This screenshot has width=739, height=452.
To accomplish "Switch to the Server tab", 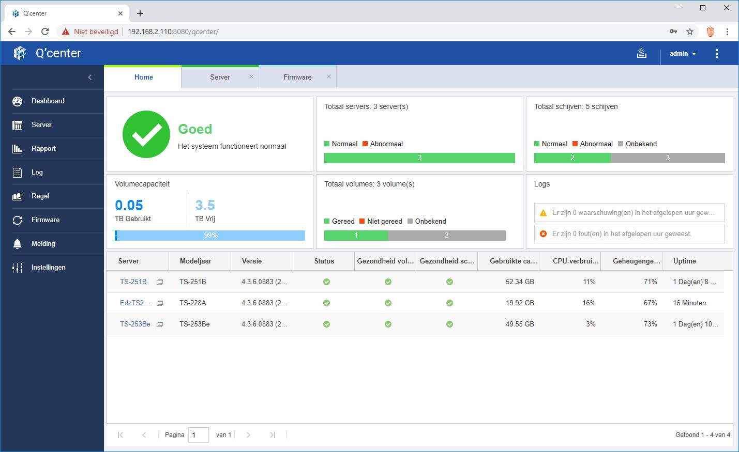I will pyautogui.click(x=220, y=77).
